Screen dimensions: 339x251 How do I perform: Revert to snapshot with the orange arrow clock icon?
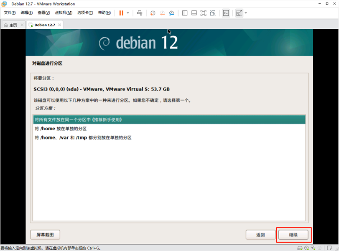pyautogui.click(x=162, y=13)
